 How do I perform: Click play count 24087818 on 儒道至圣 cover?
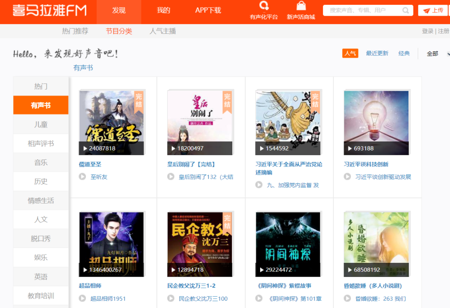(99, 148)
